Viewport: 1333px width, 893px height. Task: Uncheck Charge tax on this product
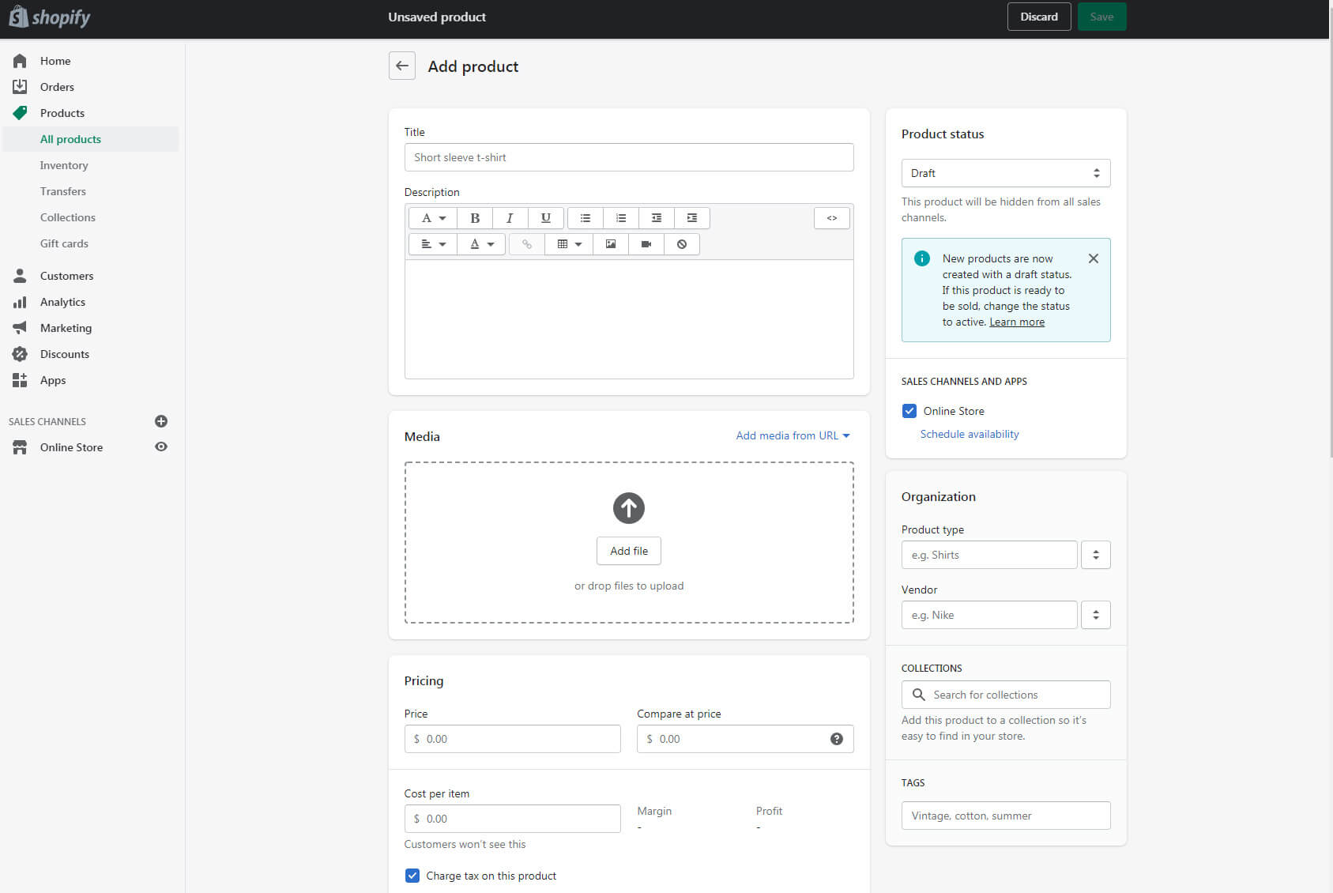pos(412,876)
